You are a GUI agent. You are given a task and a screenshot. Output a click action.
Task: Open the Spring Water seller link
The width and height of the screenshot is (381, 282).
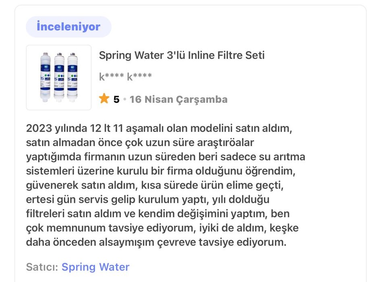click(x=95, y=267)
